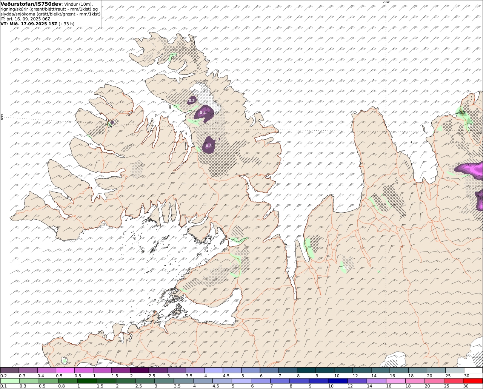Select the medium green 0.5 swatch, rain legend
This screenshot has height=389, width=483.
point(48,381)
